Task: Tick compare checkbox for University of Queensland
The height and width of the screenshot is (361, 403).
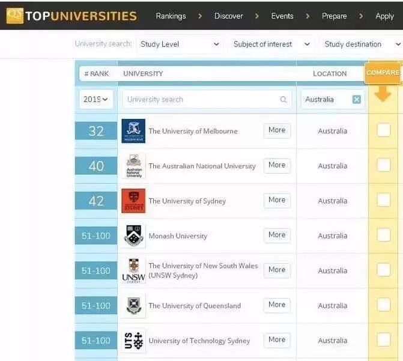Action: pos(383,305)
